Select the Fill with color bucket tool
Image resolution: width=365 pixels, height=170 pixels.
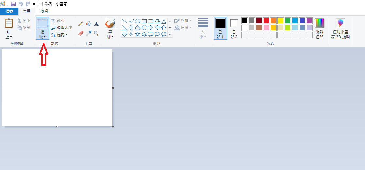click(x=88, y=24)
